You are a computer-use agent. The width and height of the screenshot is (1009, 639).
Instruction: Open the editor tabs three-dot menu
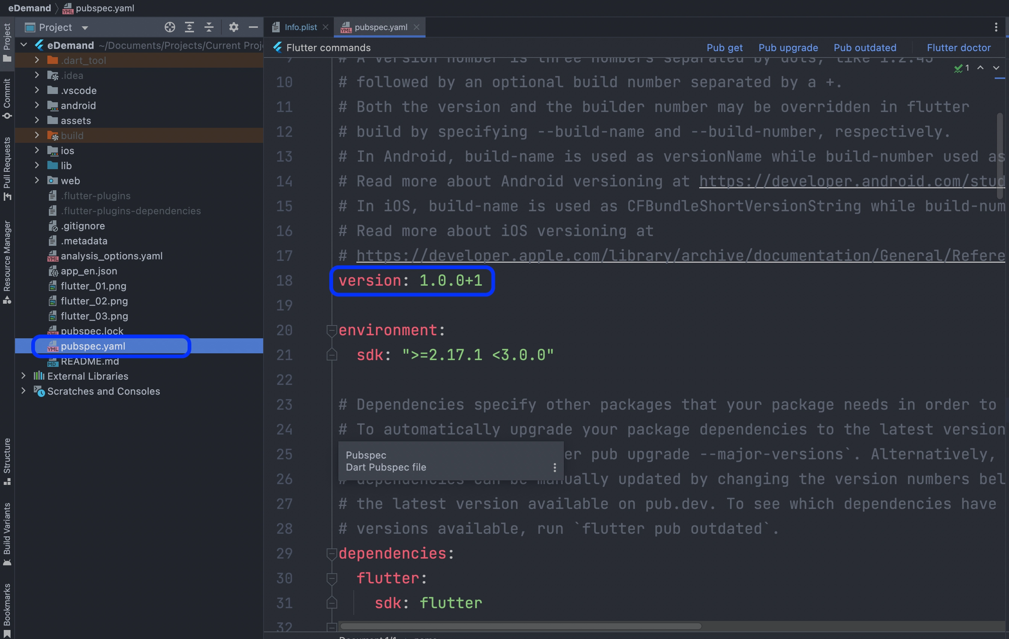[x=995, y=27]
